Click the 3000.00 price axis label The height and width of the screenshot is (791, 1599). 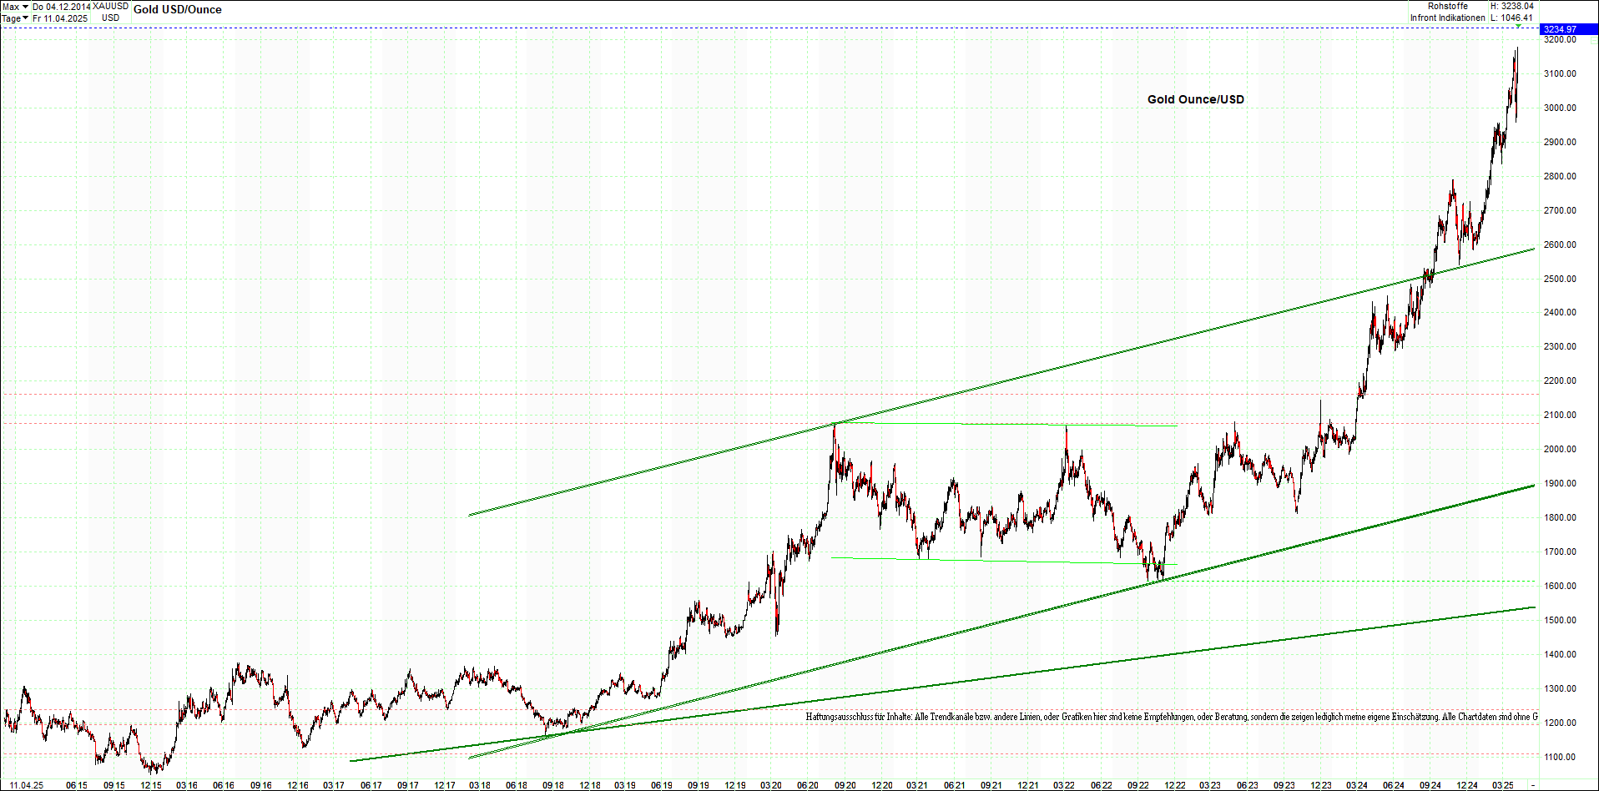pos(1560,108)
